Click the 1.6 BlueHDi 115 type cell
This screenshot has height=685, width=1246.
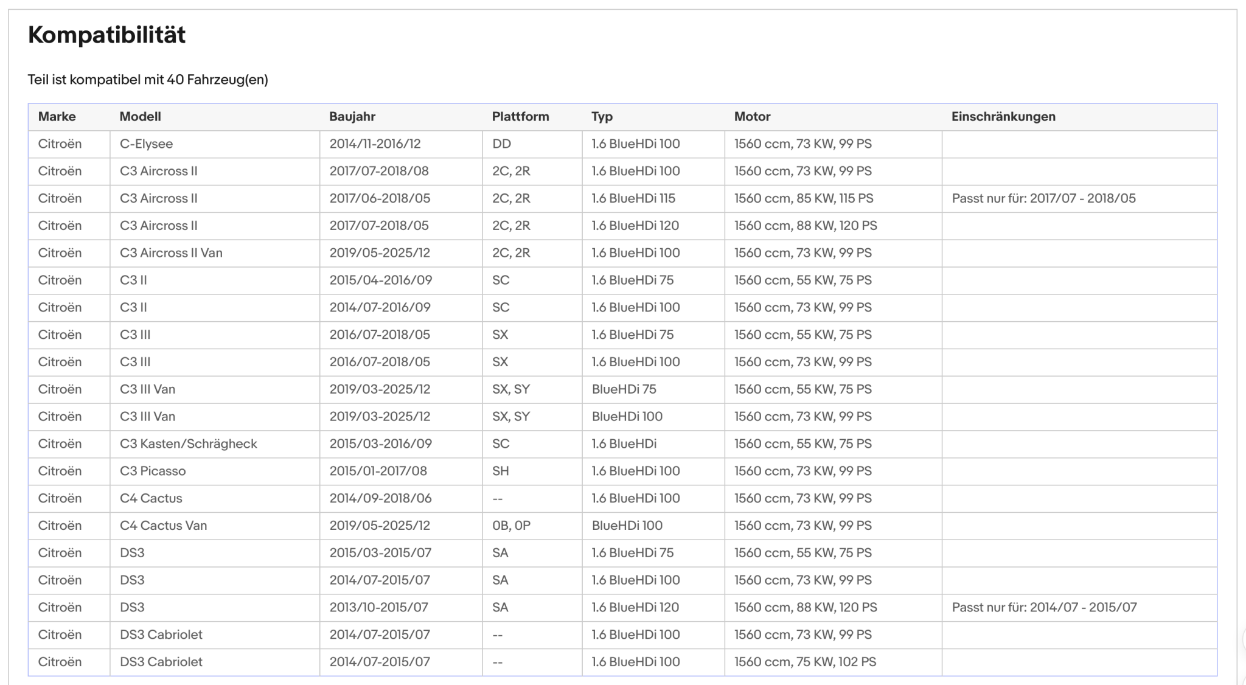point(653,198)
